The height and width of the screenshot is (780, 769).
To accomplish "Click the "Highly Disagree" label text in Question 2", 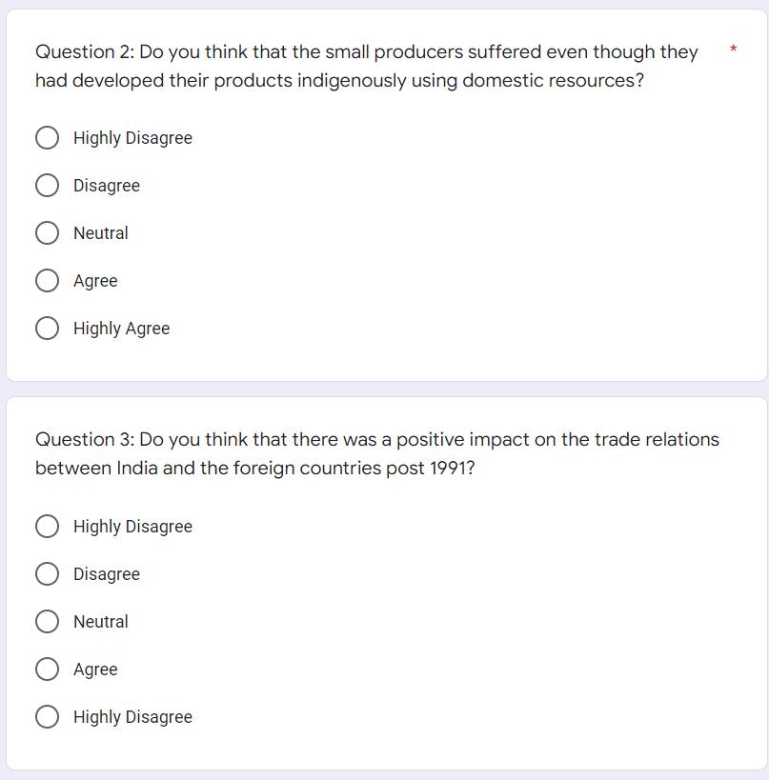I will 132,138.
